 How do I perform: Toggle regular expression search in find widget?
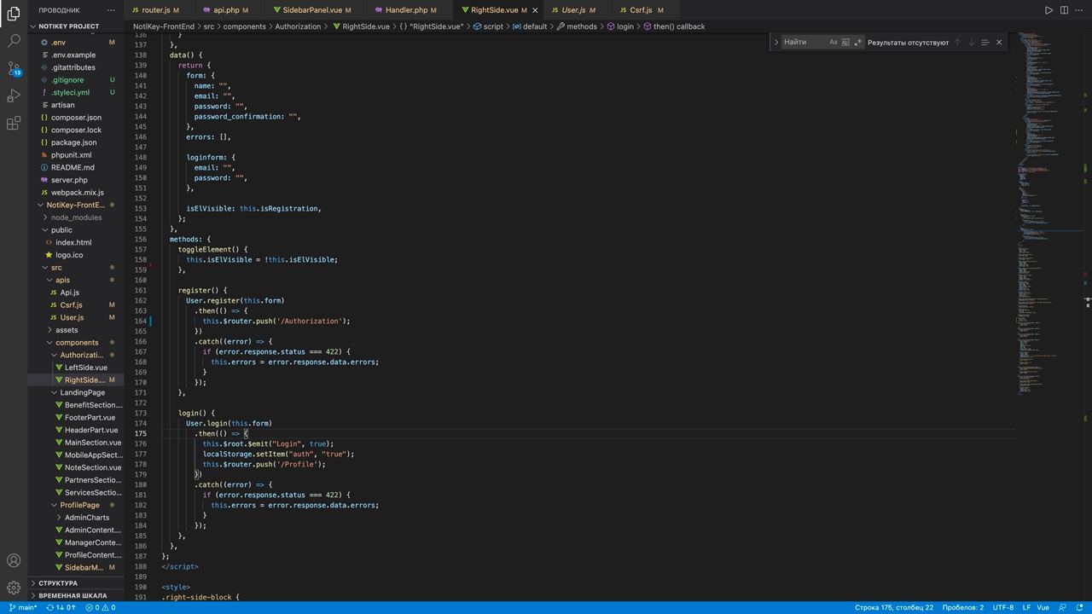click(857, 43)
